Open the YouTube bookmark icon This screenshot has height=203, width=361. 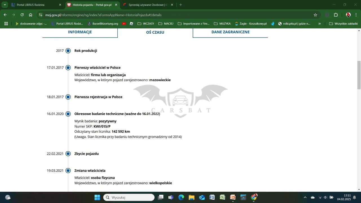124,24
